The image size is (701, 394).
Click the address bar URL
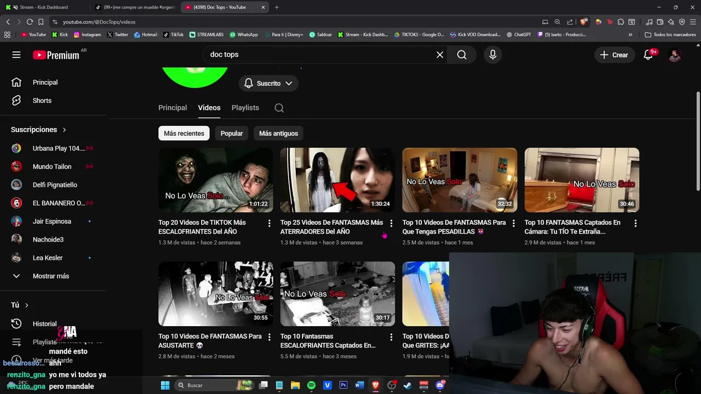(x=99, y=22)
